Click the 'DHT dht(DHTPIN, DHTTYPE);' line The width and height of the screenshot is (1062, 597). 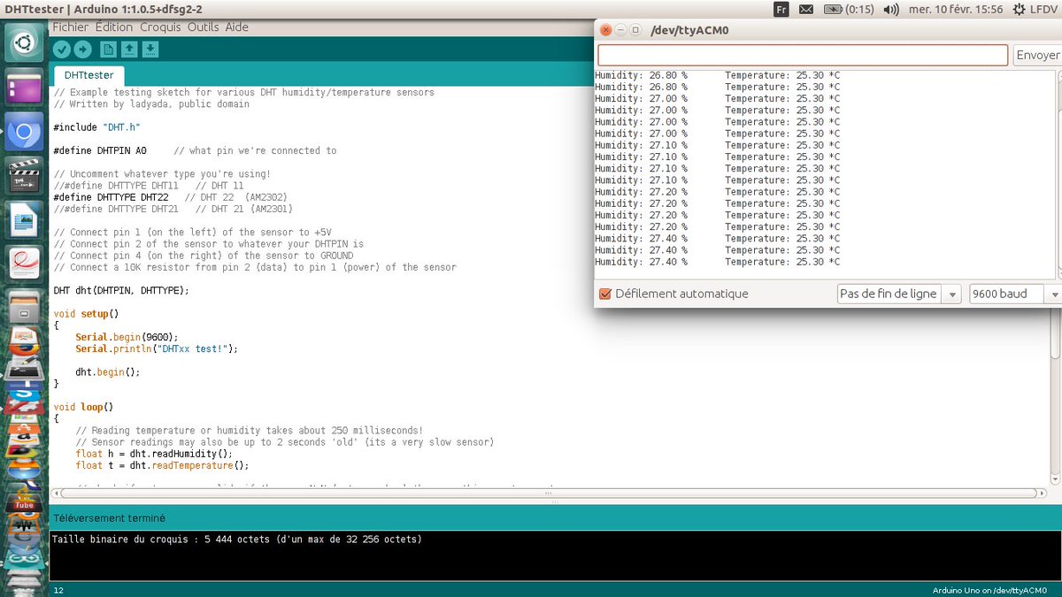[x=121, y=290]
